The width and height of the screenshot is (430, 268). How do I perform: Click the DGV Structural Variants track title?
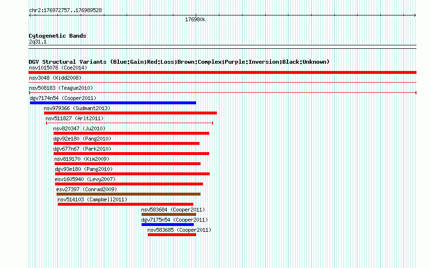[179, 62]
